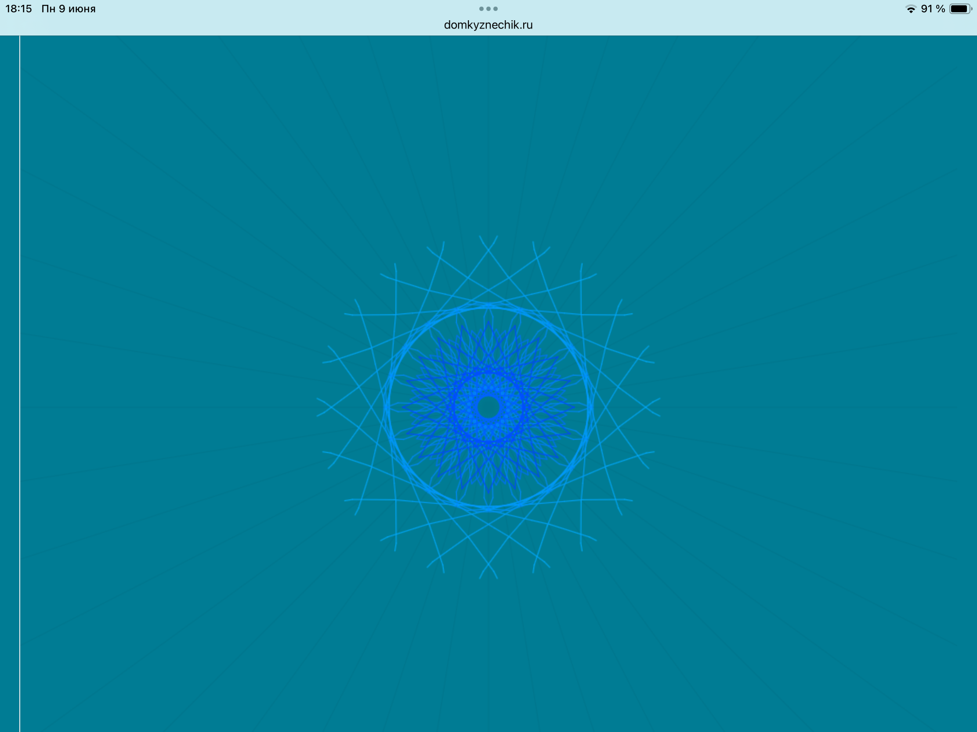The width and height of the screenshot is (977, 732).
Task: Tap the Wi-Fi status icon
Action: [x=910, y=9]
